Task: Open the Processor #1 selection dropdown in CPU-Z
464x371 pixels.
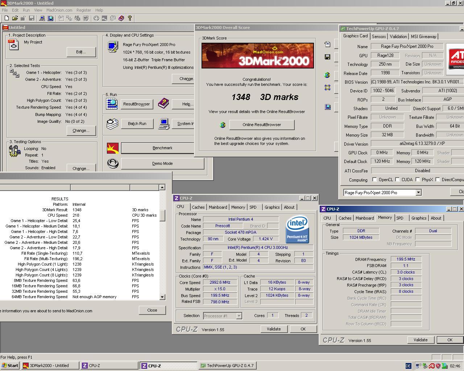Action: coord(239,316)
